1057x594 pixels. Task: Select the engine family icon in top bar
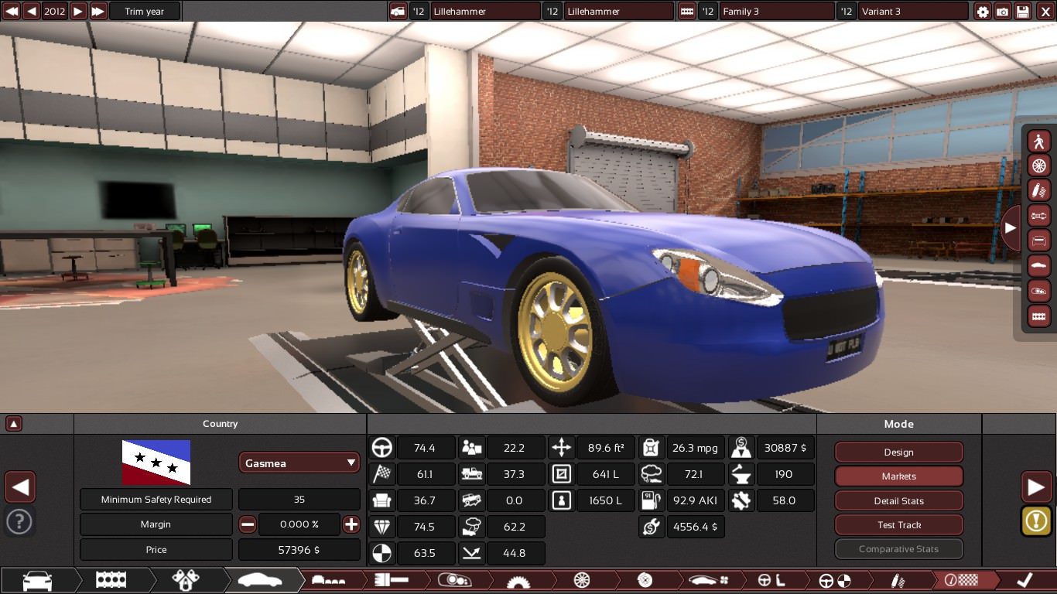click(686, 11)
